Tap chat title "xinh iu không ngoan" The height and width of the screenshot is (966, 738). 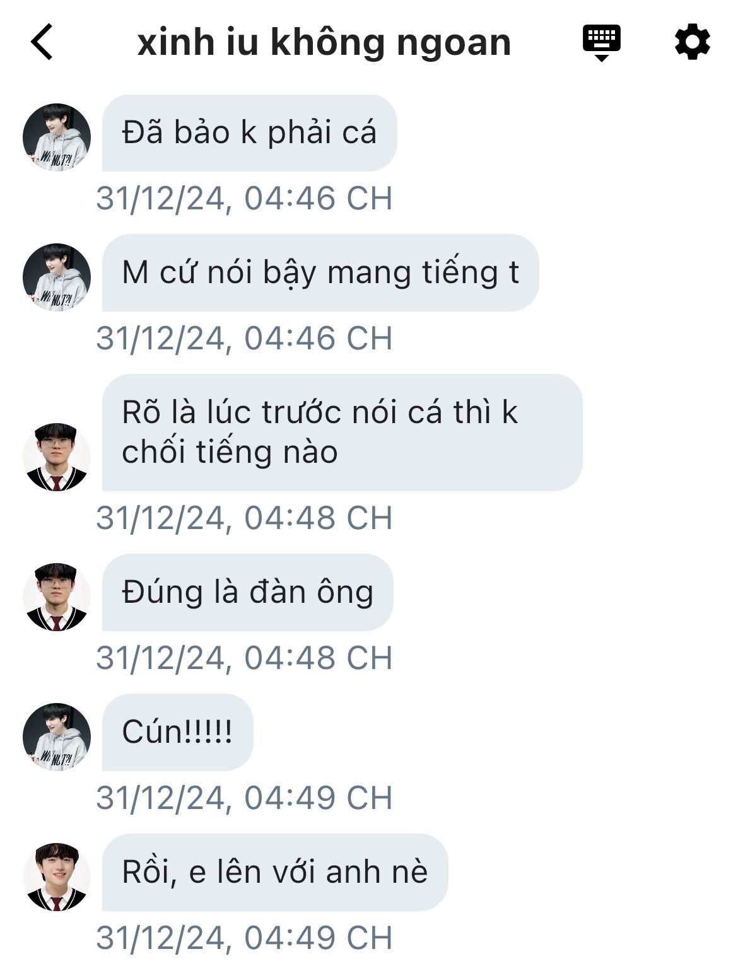coord(324,43)
